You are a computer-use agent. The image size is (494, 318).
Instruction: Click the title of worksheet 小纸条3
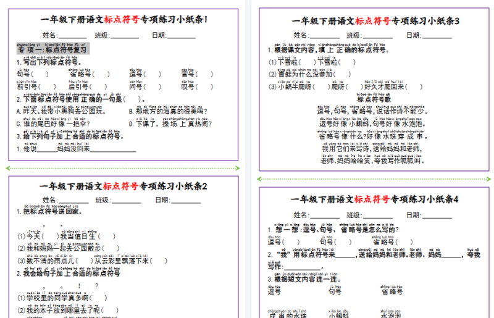(375, 21)
